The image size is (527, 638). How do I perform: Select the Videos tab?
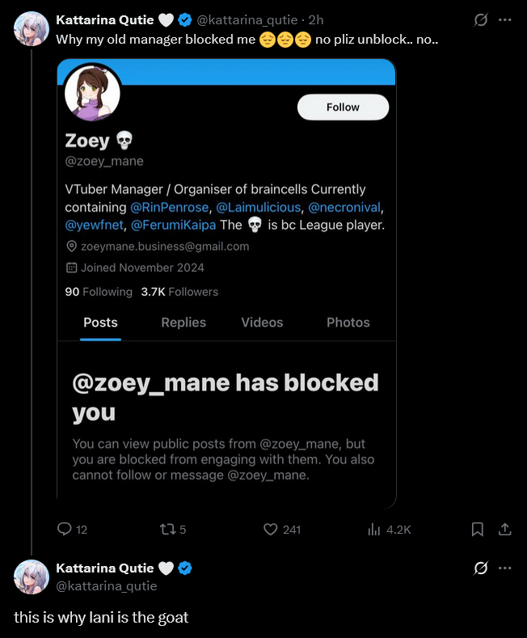262,322
